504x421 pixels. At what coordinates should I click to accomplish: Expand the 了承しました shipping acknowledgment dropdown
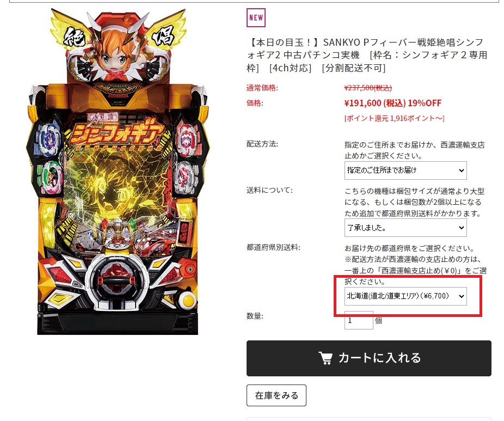coord(405,228)
